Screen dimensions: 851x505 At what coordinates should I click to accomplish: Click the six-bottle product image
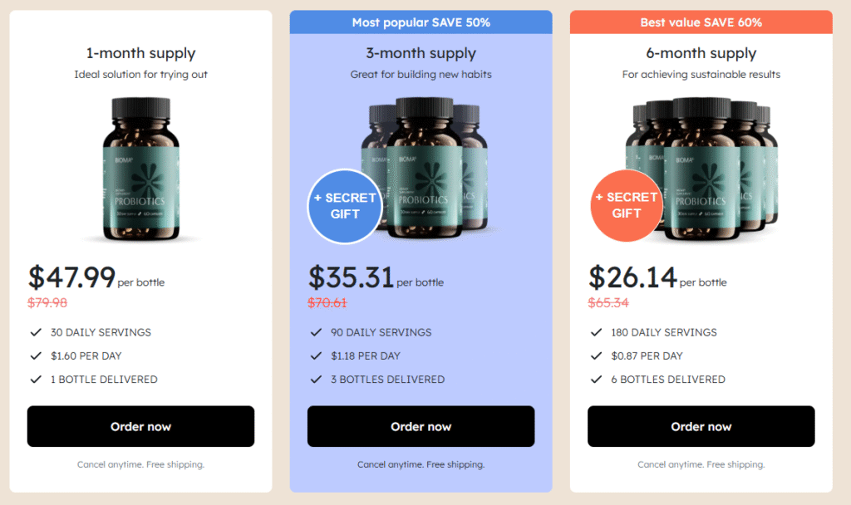tap(703, 169)
